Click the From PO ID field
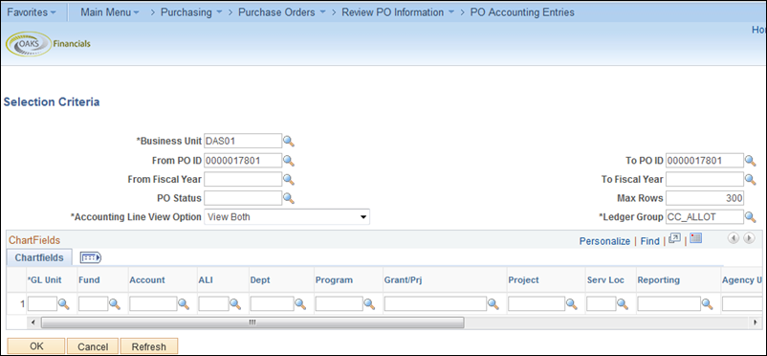Image resolution: width=767 pixels, height=356 pixels. tap(243, 160)
